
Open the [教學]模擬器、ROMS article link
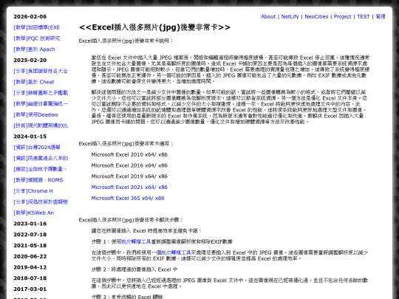pyautogui.click(x=38, y=180)
